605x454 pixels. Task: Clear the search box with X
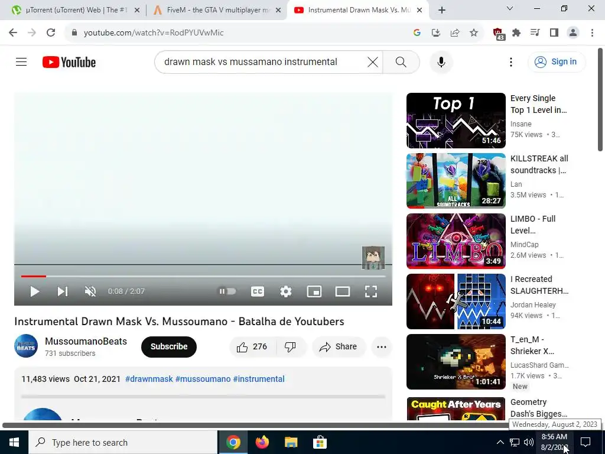pos(372,61)
